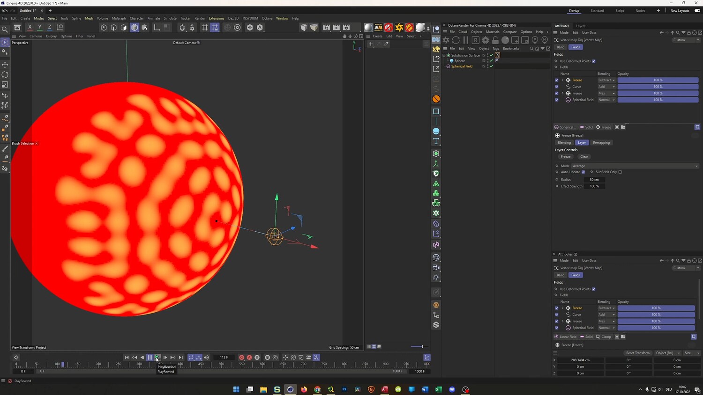The height and width of the screenshot is (395, 703).
Task: Open File Explorer from the taskbar
Action: [263, 389]
